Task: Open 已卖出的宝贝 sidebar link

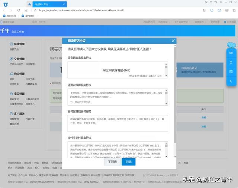Action: 16,64
